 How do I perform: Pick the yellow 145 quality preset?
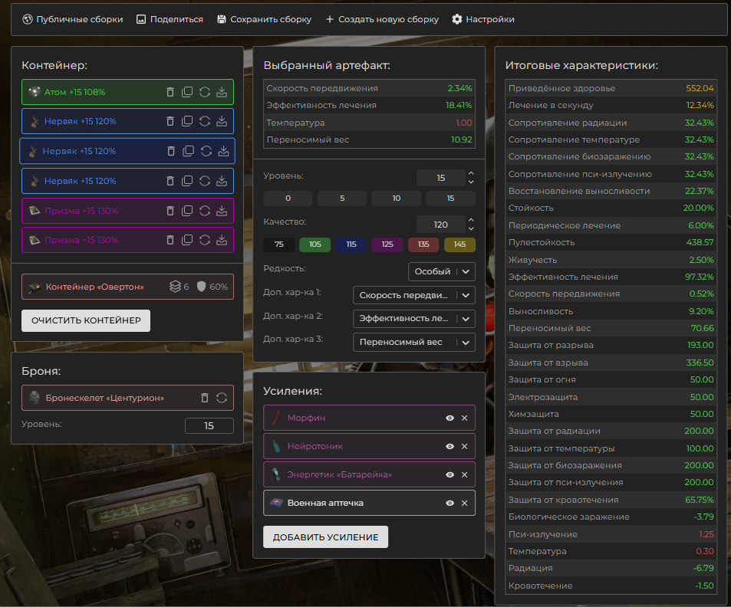tap(459, 244)
